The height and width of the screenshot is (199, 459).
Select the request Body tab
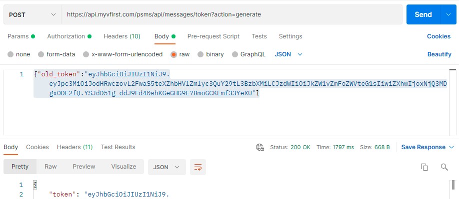click(165, 36)
